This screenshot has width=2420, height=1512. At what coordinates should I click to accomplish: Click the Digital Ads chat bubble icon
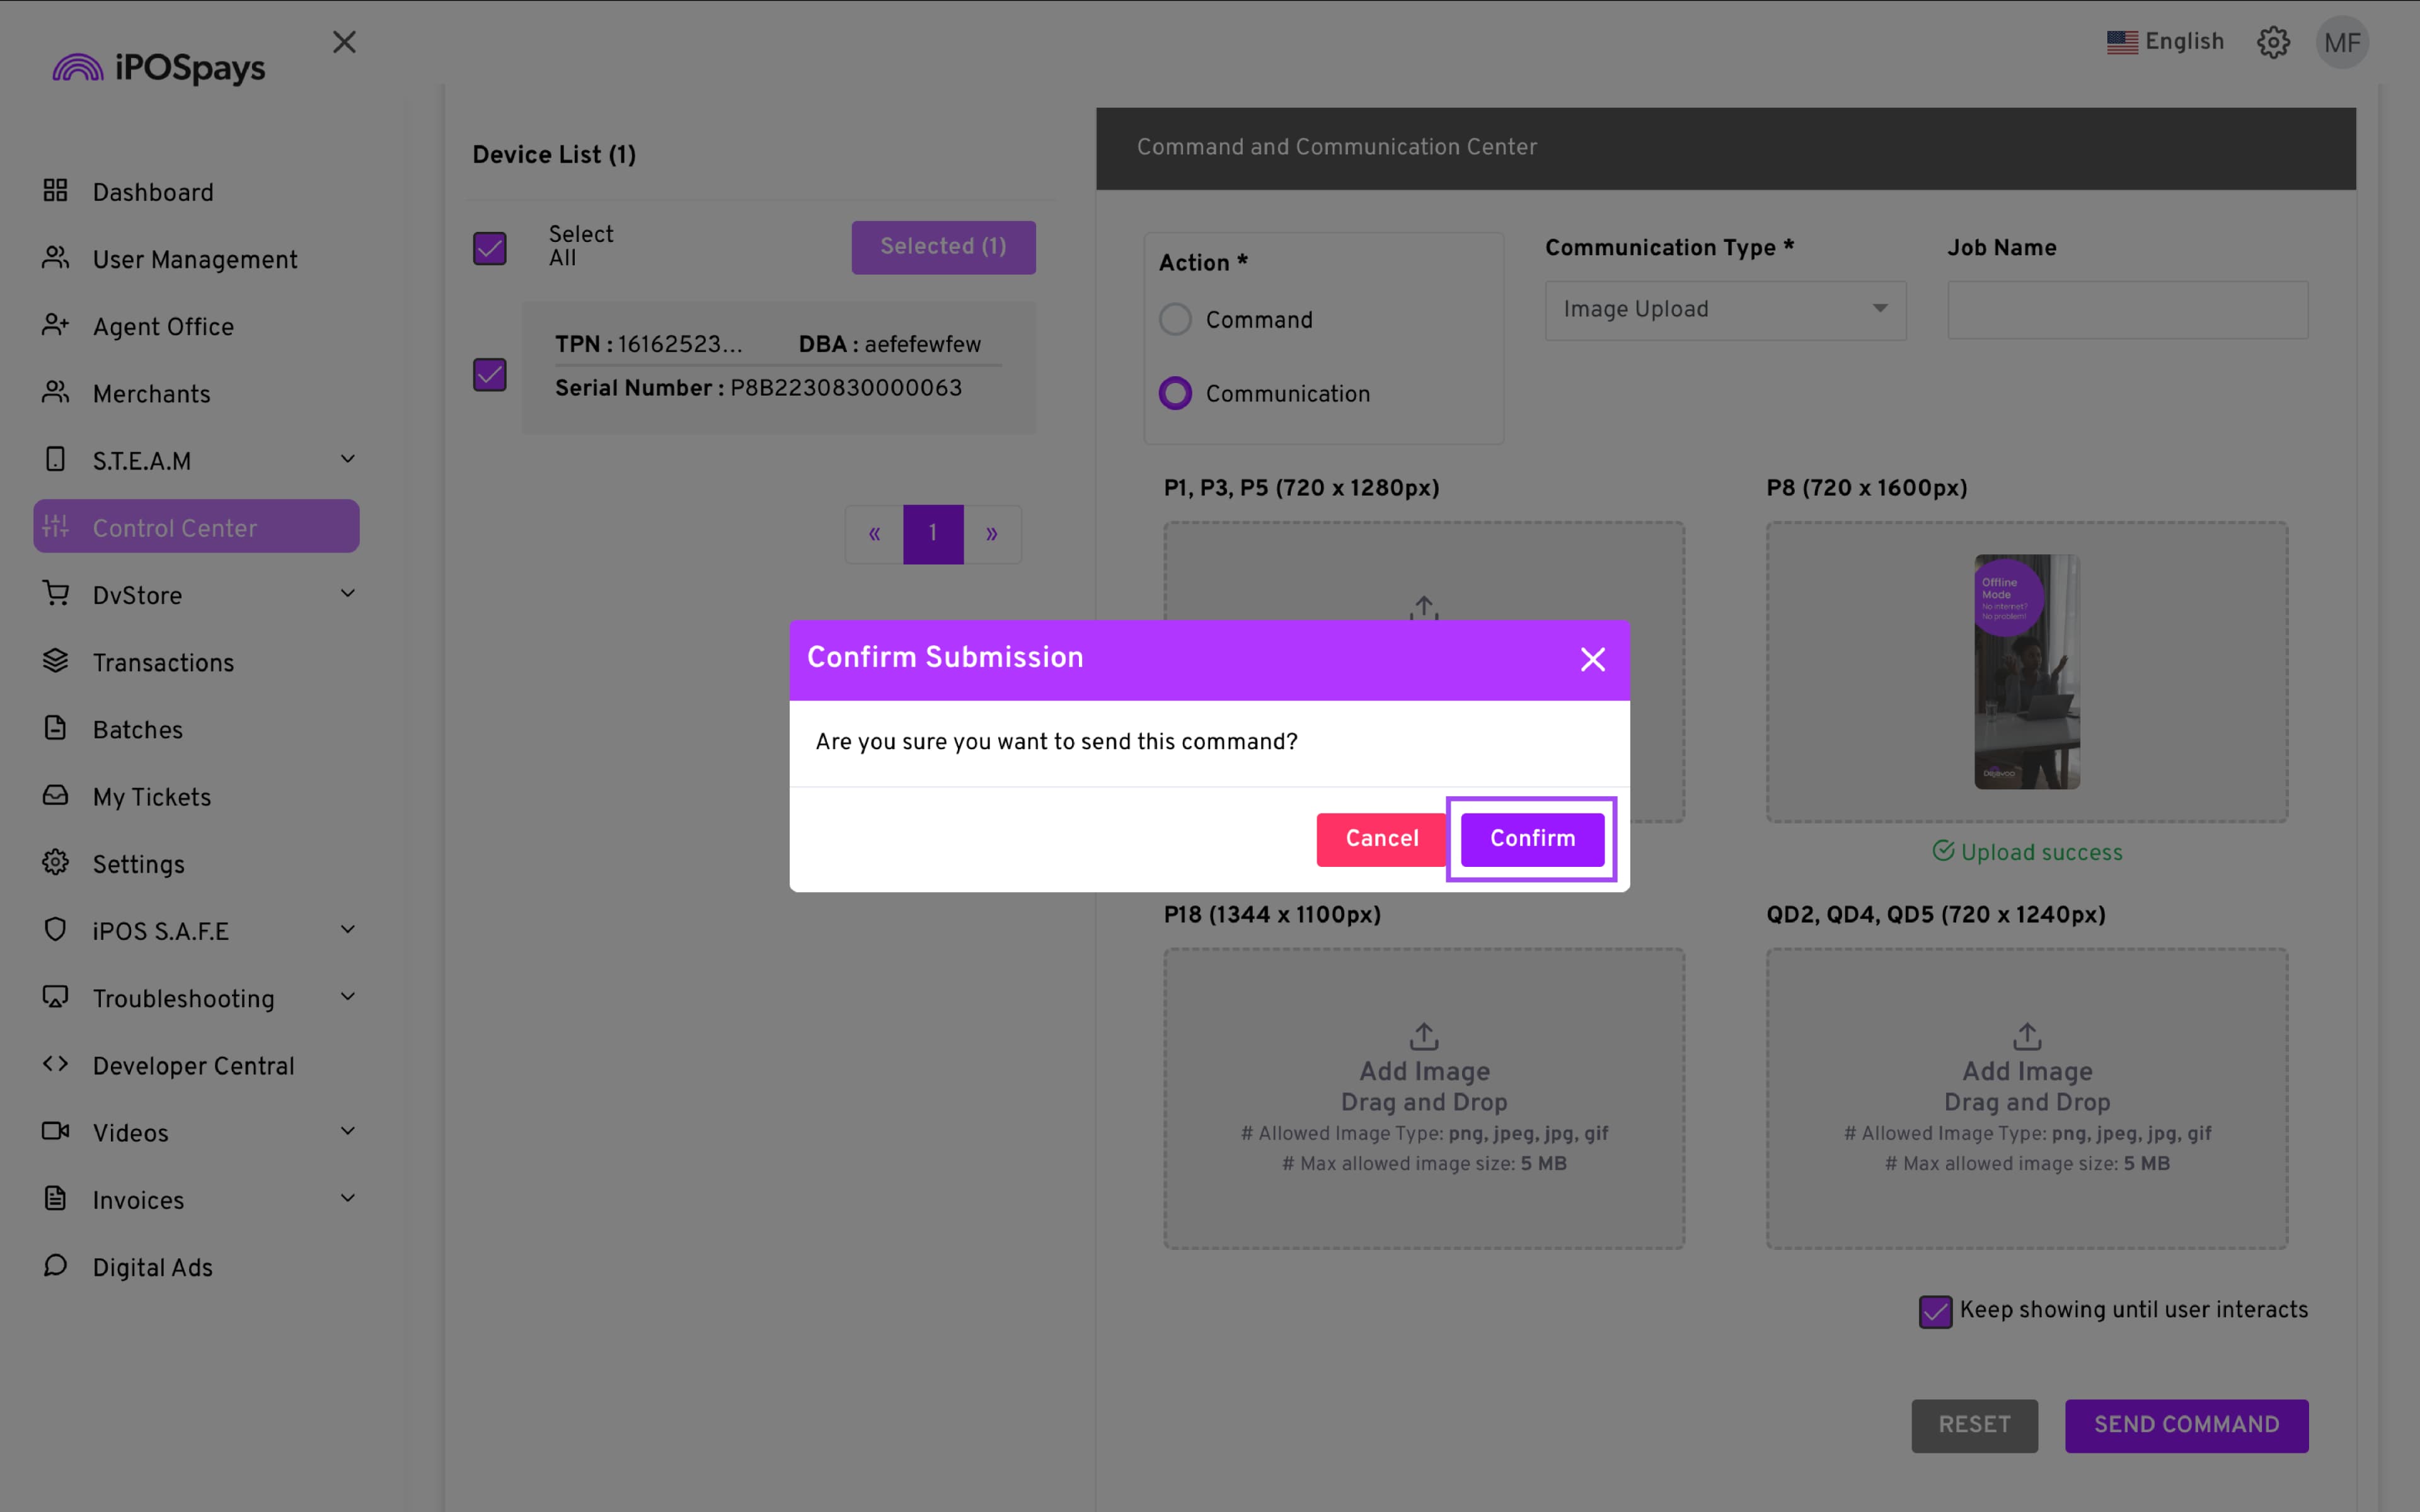(55, 1265)
